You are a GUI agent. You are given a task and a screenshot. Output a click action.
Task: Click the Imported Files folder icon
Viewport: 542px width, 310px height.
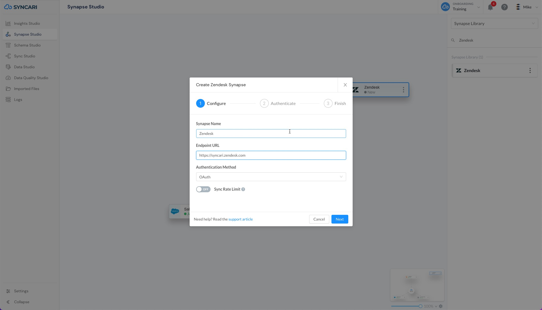(8, 89)
